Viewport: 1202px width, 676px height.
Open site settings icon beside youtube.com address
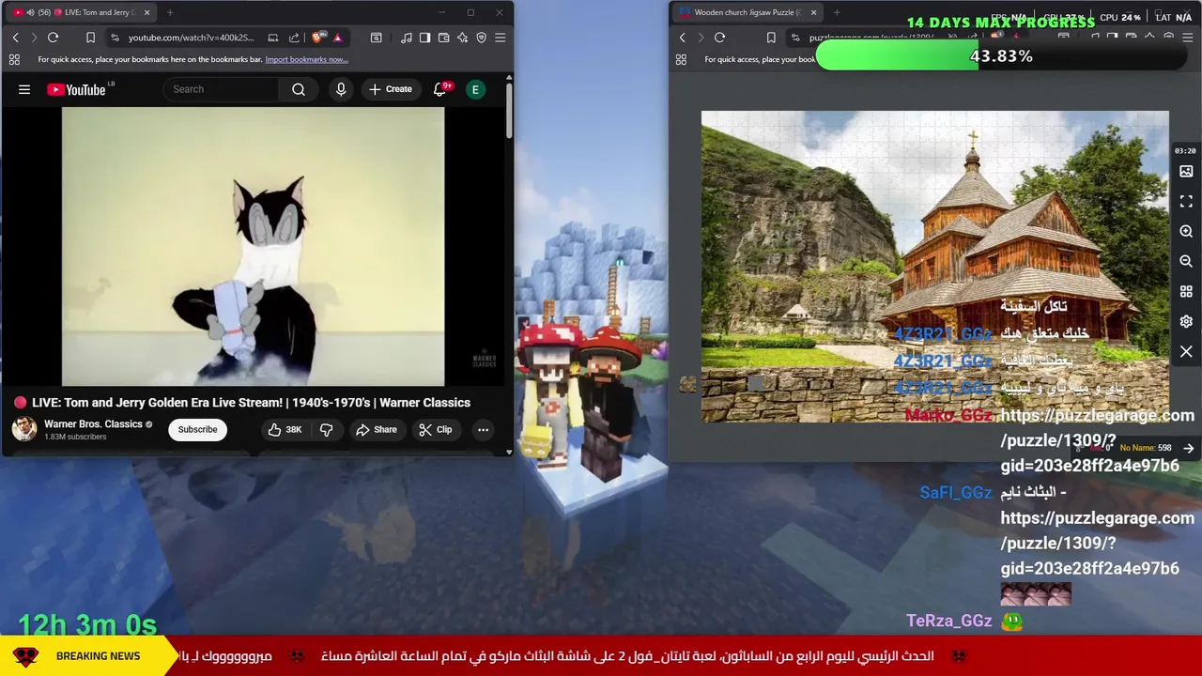(115, 38)
